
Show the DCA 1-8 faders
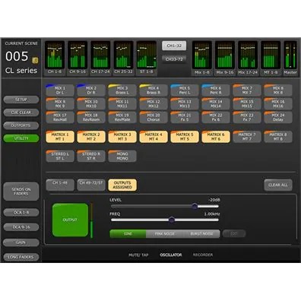(x=21, y=212)
